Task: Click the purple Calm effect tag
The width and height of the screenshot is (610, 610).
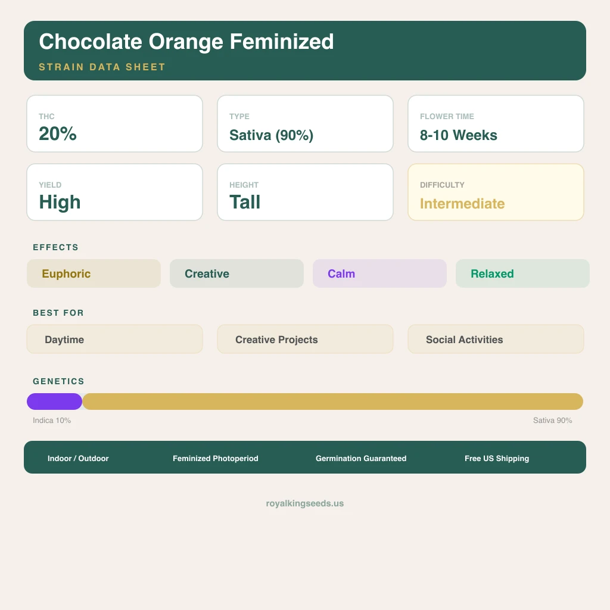Action: point(379,273)
